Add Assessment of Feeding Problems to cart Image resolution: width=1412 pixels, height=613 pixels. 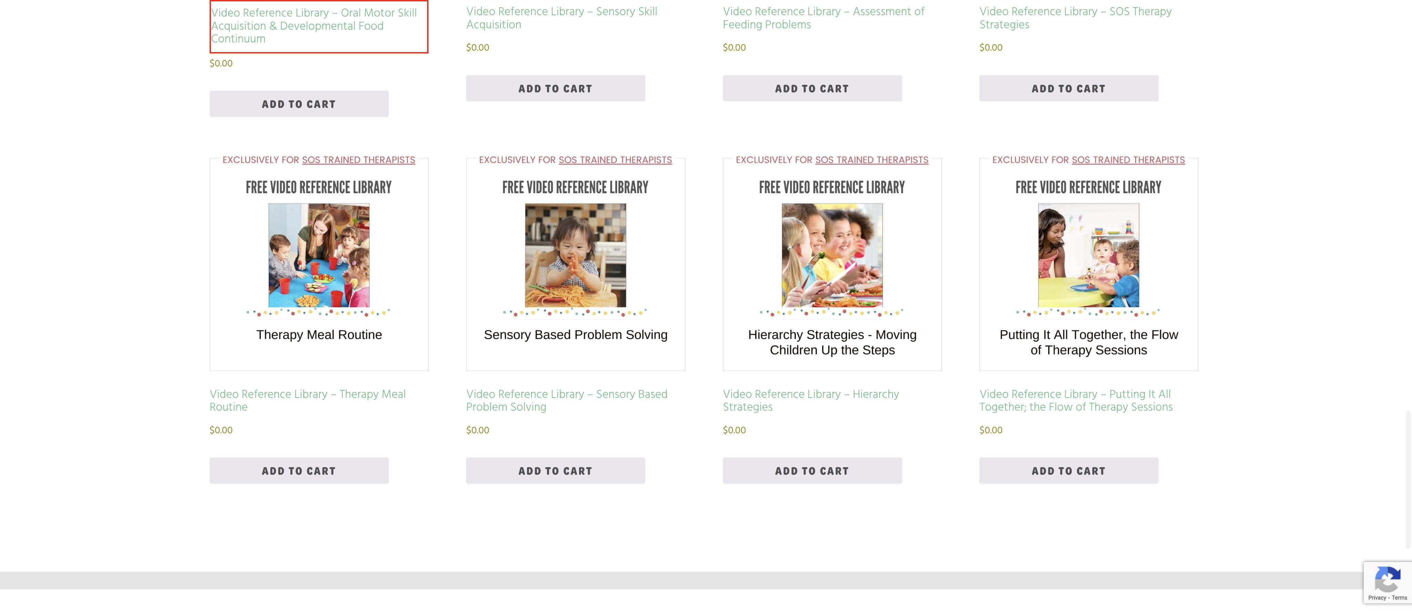(x=812, y=88)
